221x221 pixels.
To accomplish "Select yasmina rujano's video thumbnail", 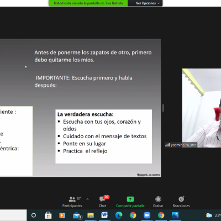I will pos(202,108).
